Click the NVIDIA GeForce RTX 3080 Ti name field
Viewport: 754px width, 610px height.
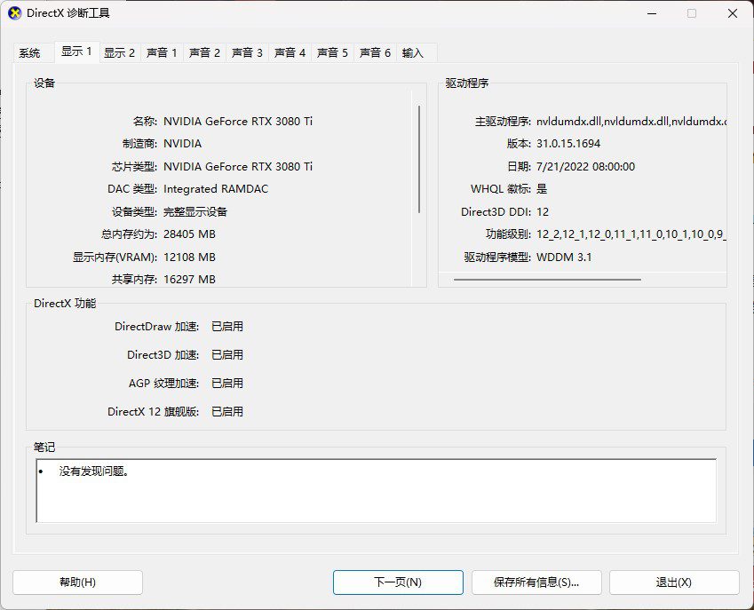click(236, 121)
